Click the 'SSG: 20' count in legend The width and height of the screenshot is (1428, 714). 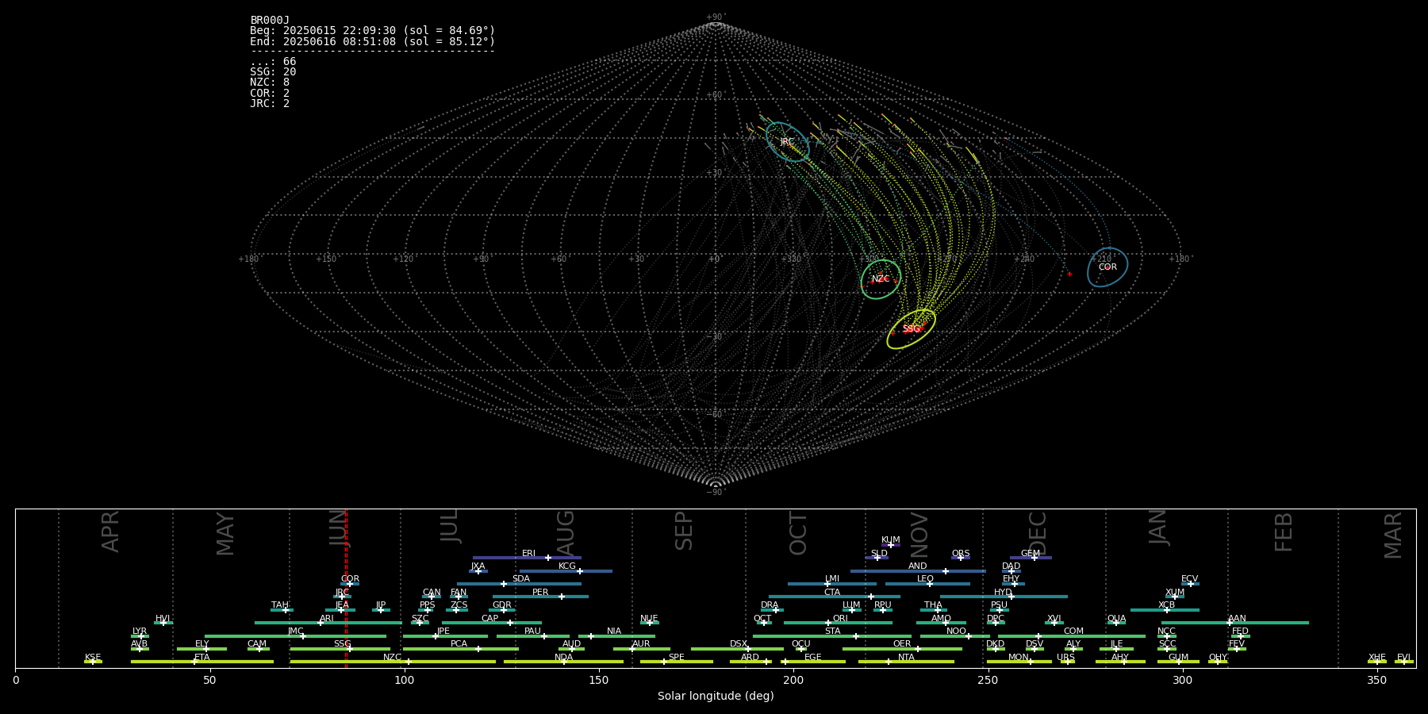[x=273, y=72]
